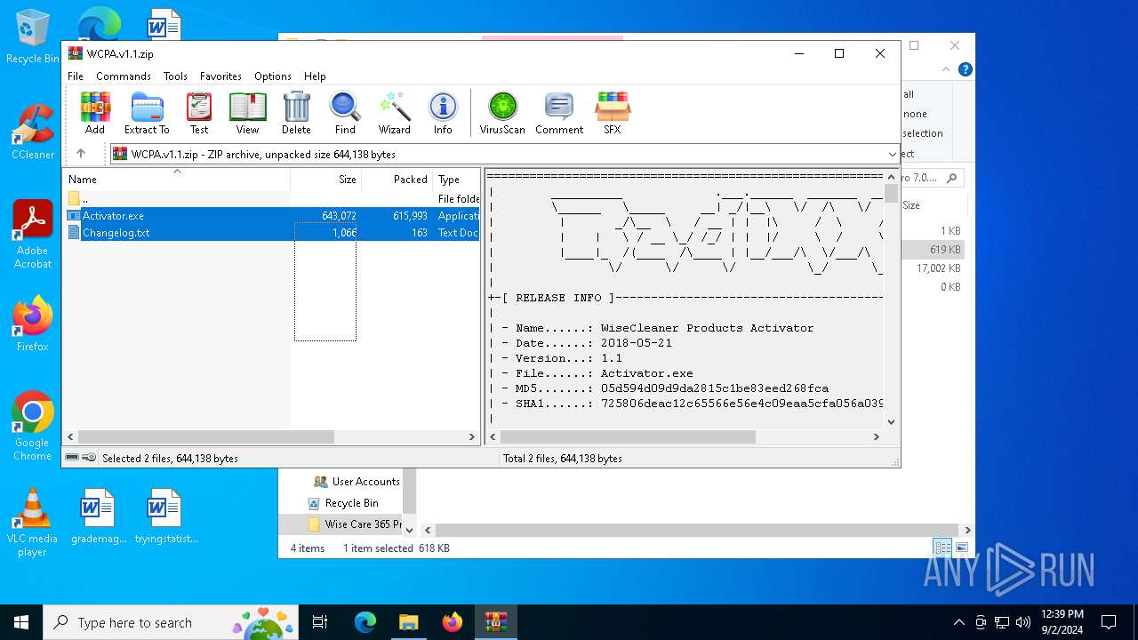The height and width of the screenshot is (640, 1138).
Task: Select Wise Care 365 folder in Explorer tree
Action: click(x=356, y=524)
